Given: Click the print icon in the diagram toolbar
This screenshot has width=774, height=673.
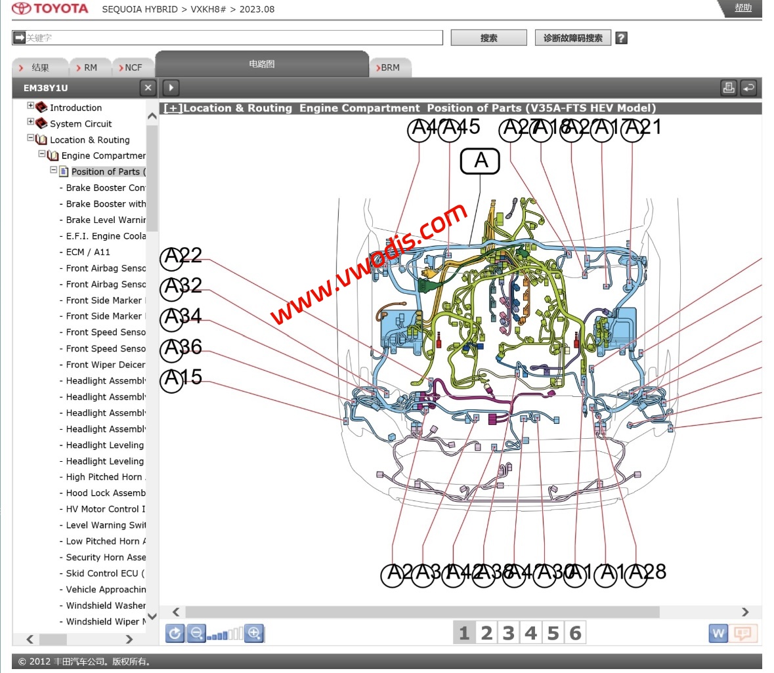Looking at the screenshot, I should coord(729,88).
